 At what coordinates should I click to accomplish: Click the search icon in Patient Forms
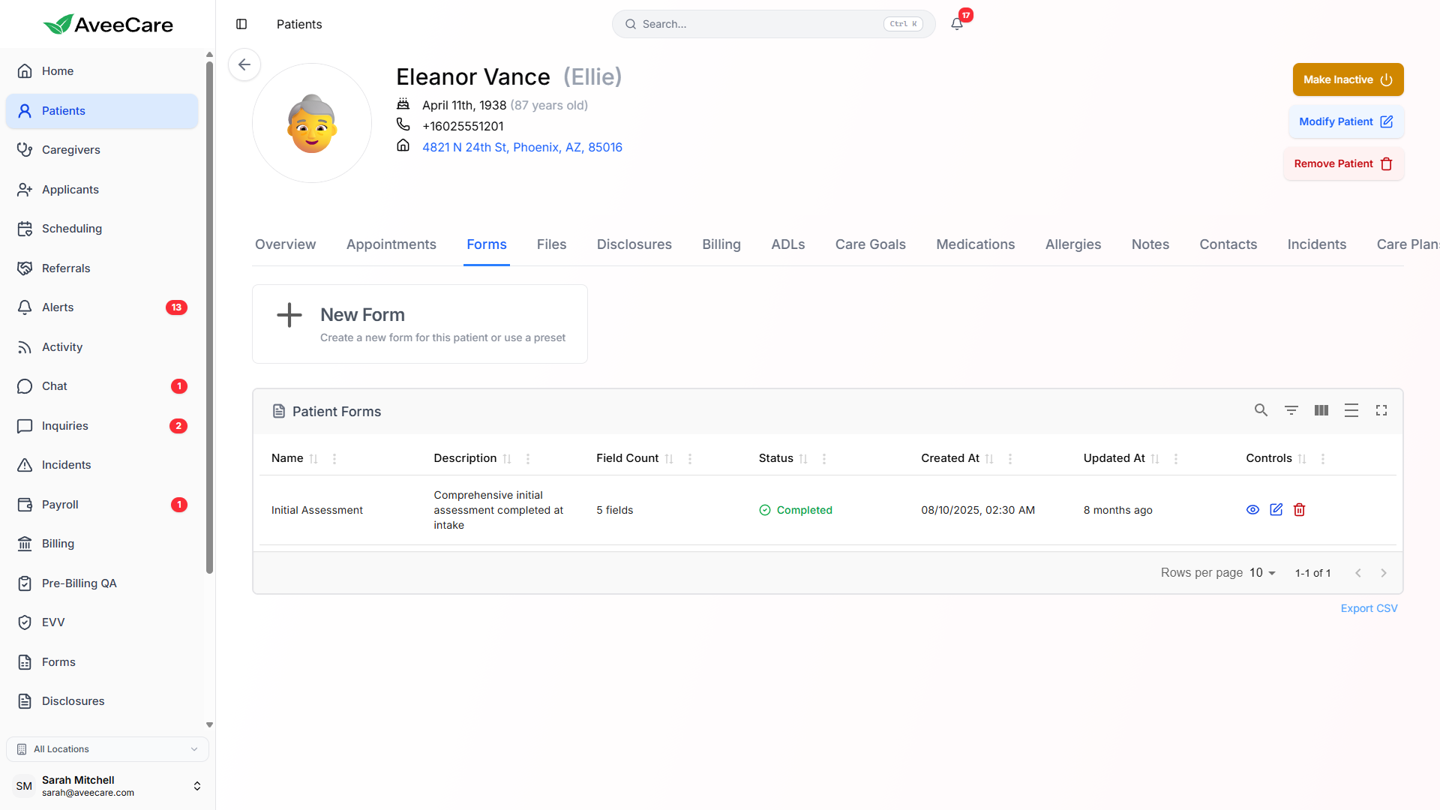pos(1261,410)
